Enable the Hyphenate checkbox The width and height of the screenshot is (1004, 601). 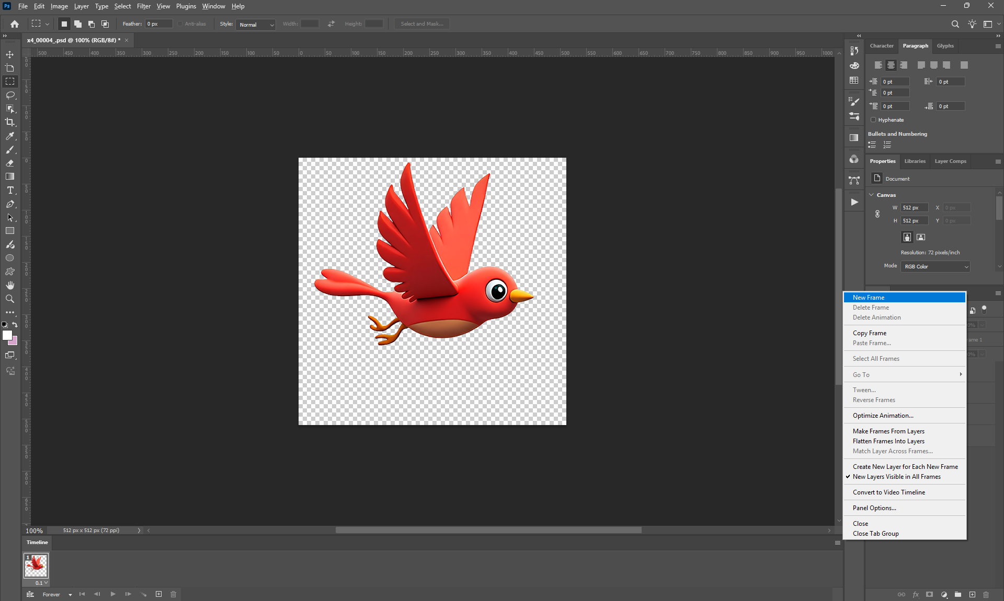(873, 120)
